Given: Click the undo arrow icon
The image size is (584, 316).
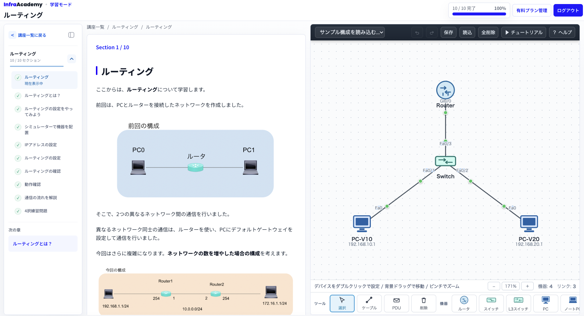Looking at the screenshot, I should 417,32.
